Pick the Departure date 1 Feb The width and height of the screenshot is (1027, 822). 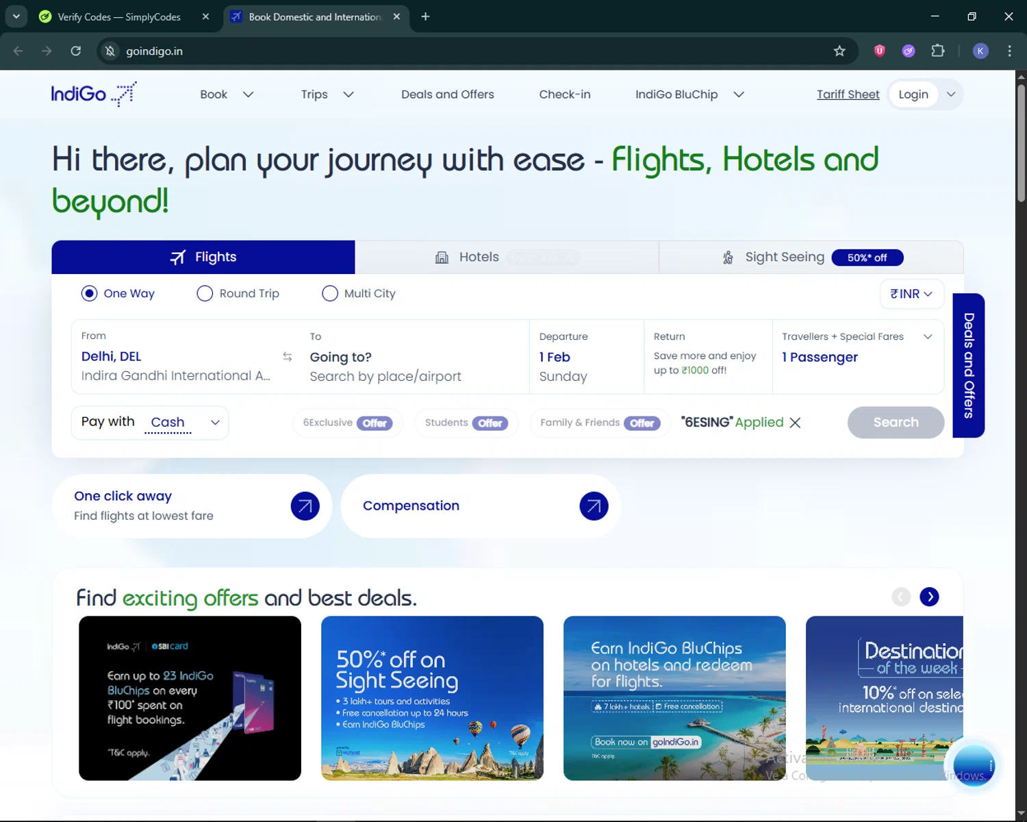pyautogui.click(x=587, y=357)
